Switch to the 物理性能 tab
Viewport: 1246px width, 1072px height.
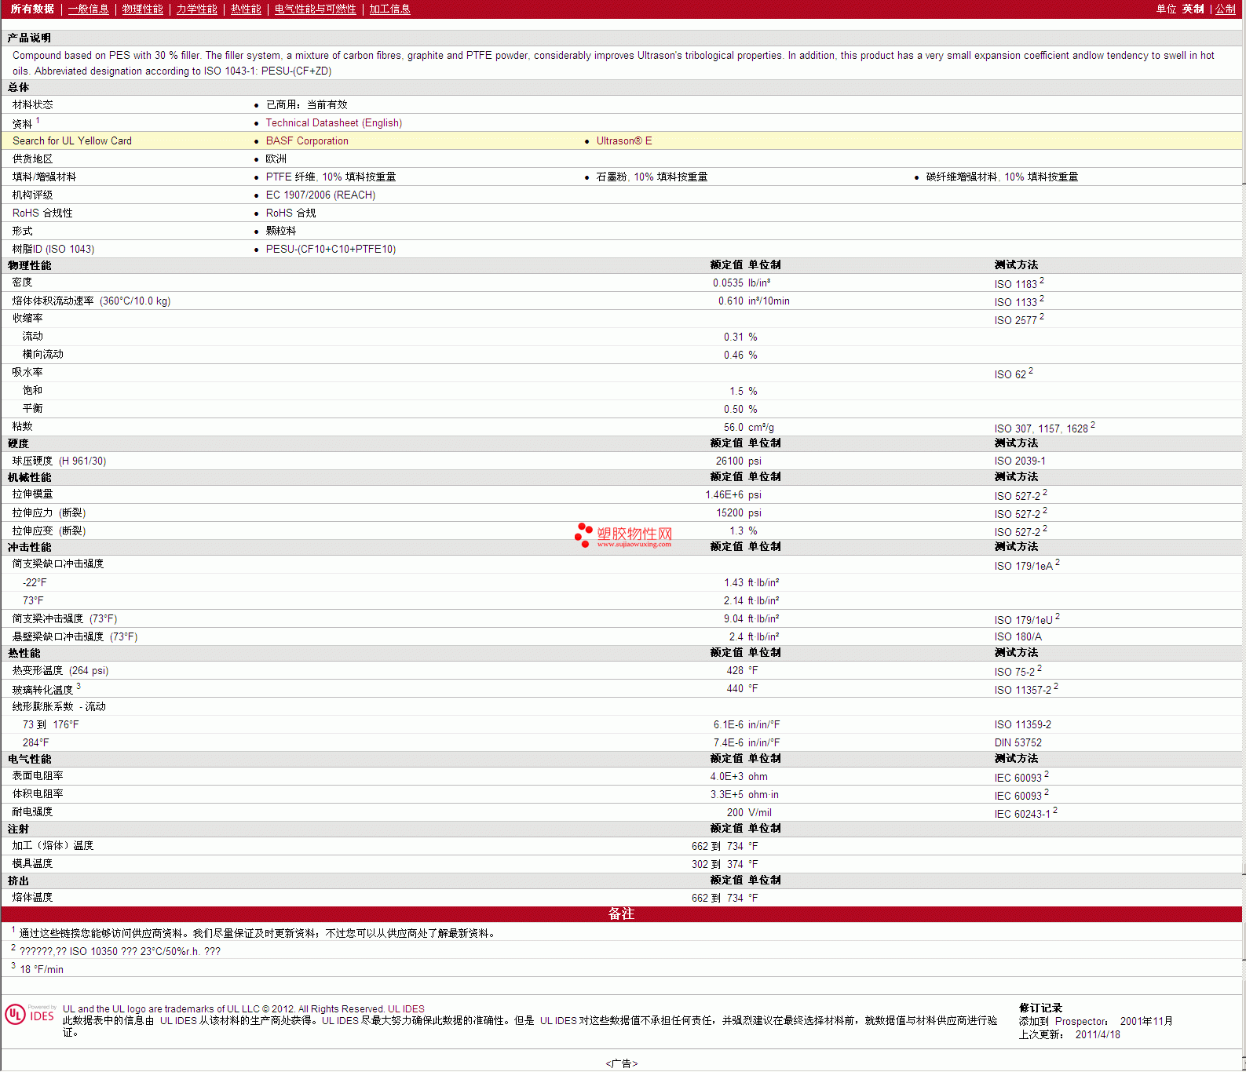143,9
